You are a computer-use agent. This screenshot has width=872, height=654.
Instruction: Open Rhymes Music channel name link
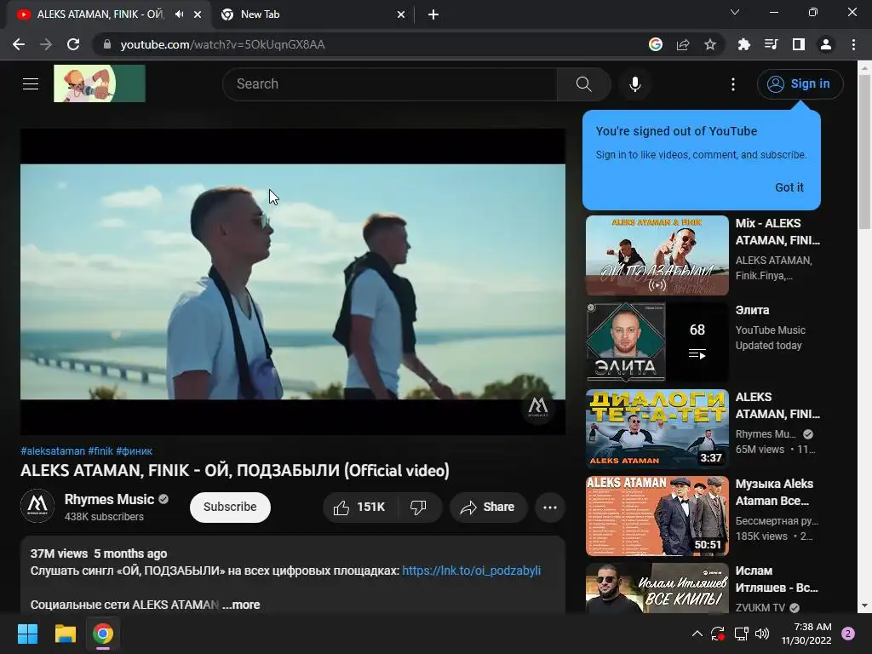pos(109,499)
